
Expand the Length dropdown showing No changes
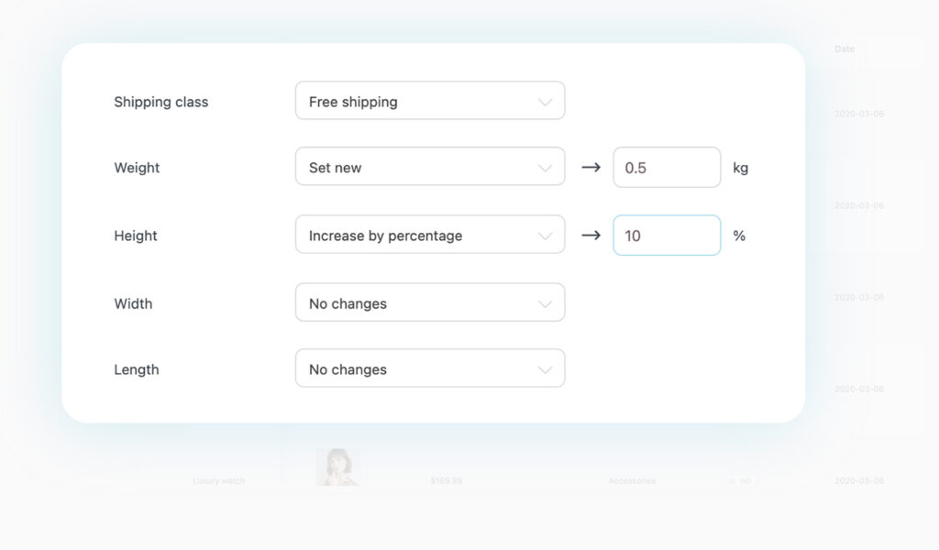(429, 368)
